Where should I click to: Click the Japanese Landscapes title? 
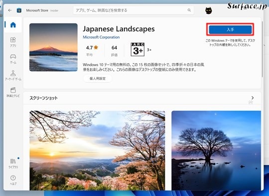tap(119, 29)
